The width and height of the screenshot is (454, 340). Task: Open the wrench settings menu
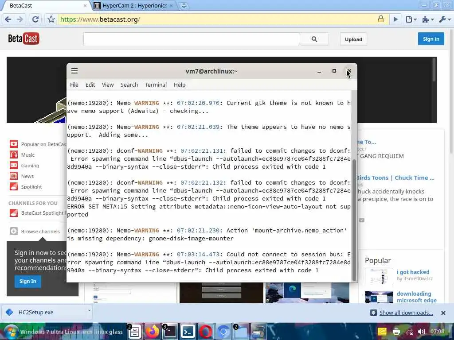point(445,19)
